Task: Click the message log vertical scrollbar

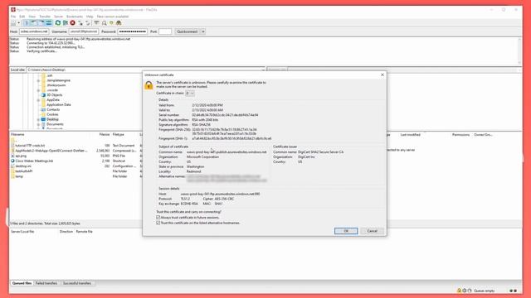Action: click(x=519, y=50)
